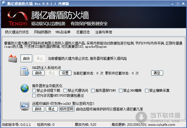The image size is (187, 128).
Task: Click the disabled firewall 停止 button
Action: coord(40,58)
